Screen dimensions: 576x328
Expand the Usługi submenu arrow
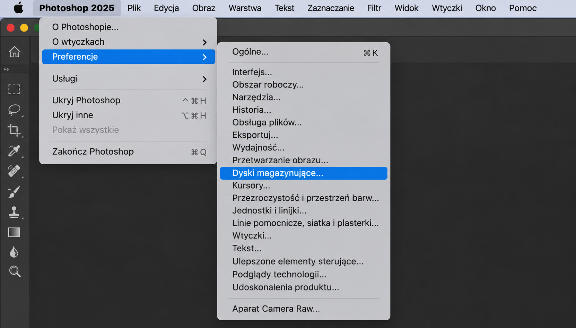tap(204, 79)
